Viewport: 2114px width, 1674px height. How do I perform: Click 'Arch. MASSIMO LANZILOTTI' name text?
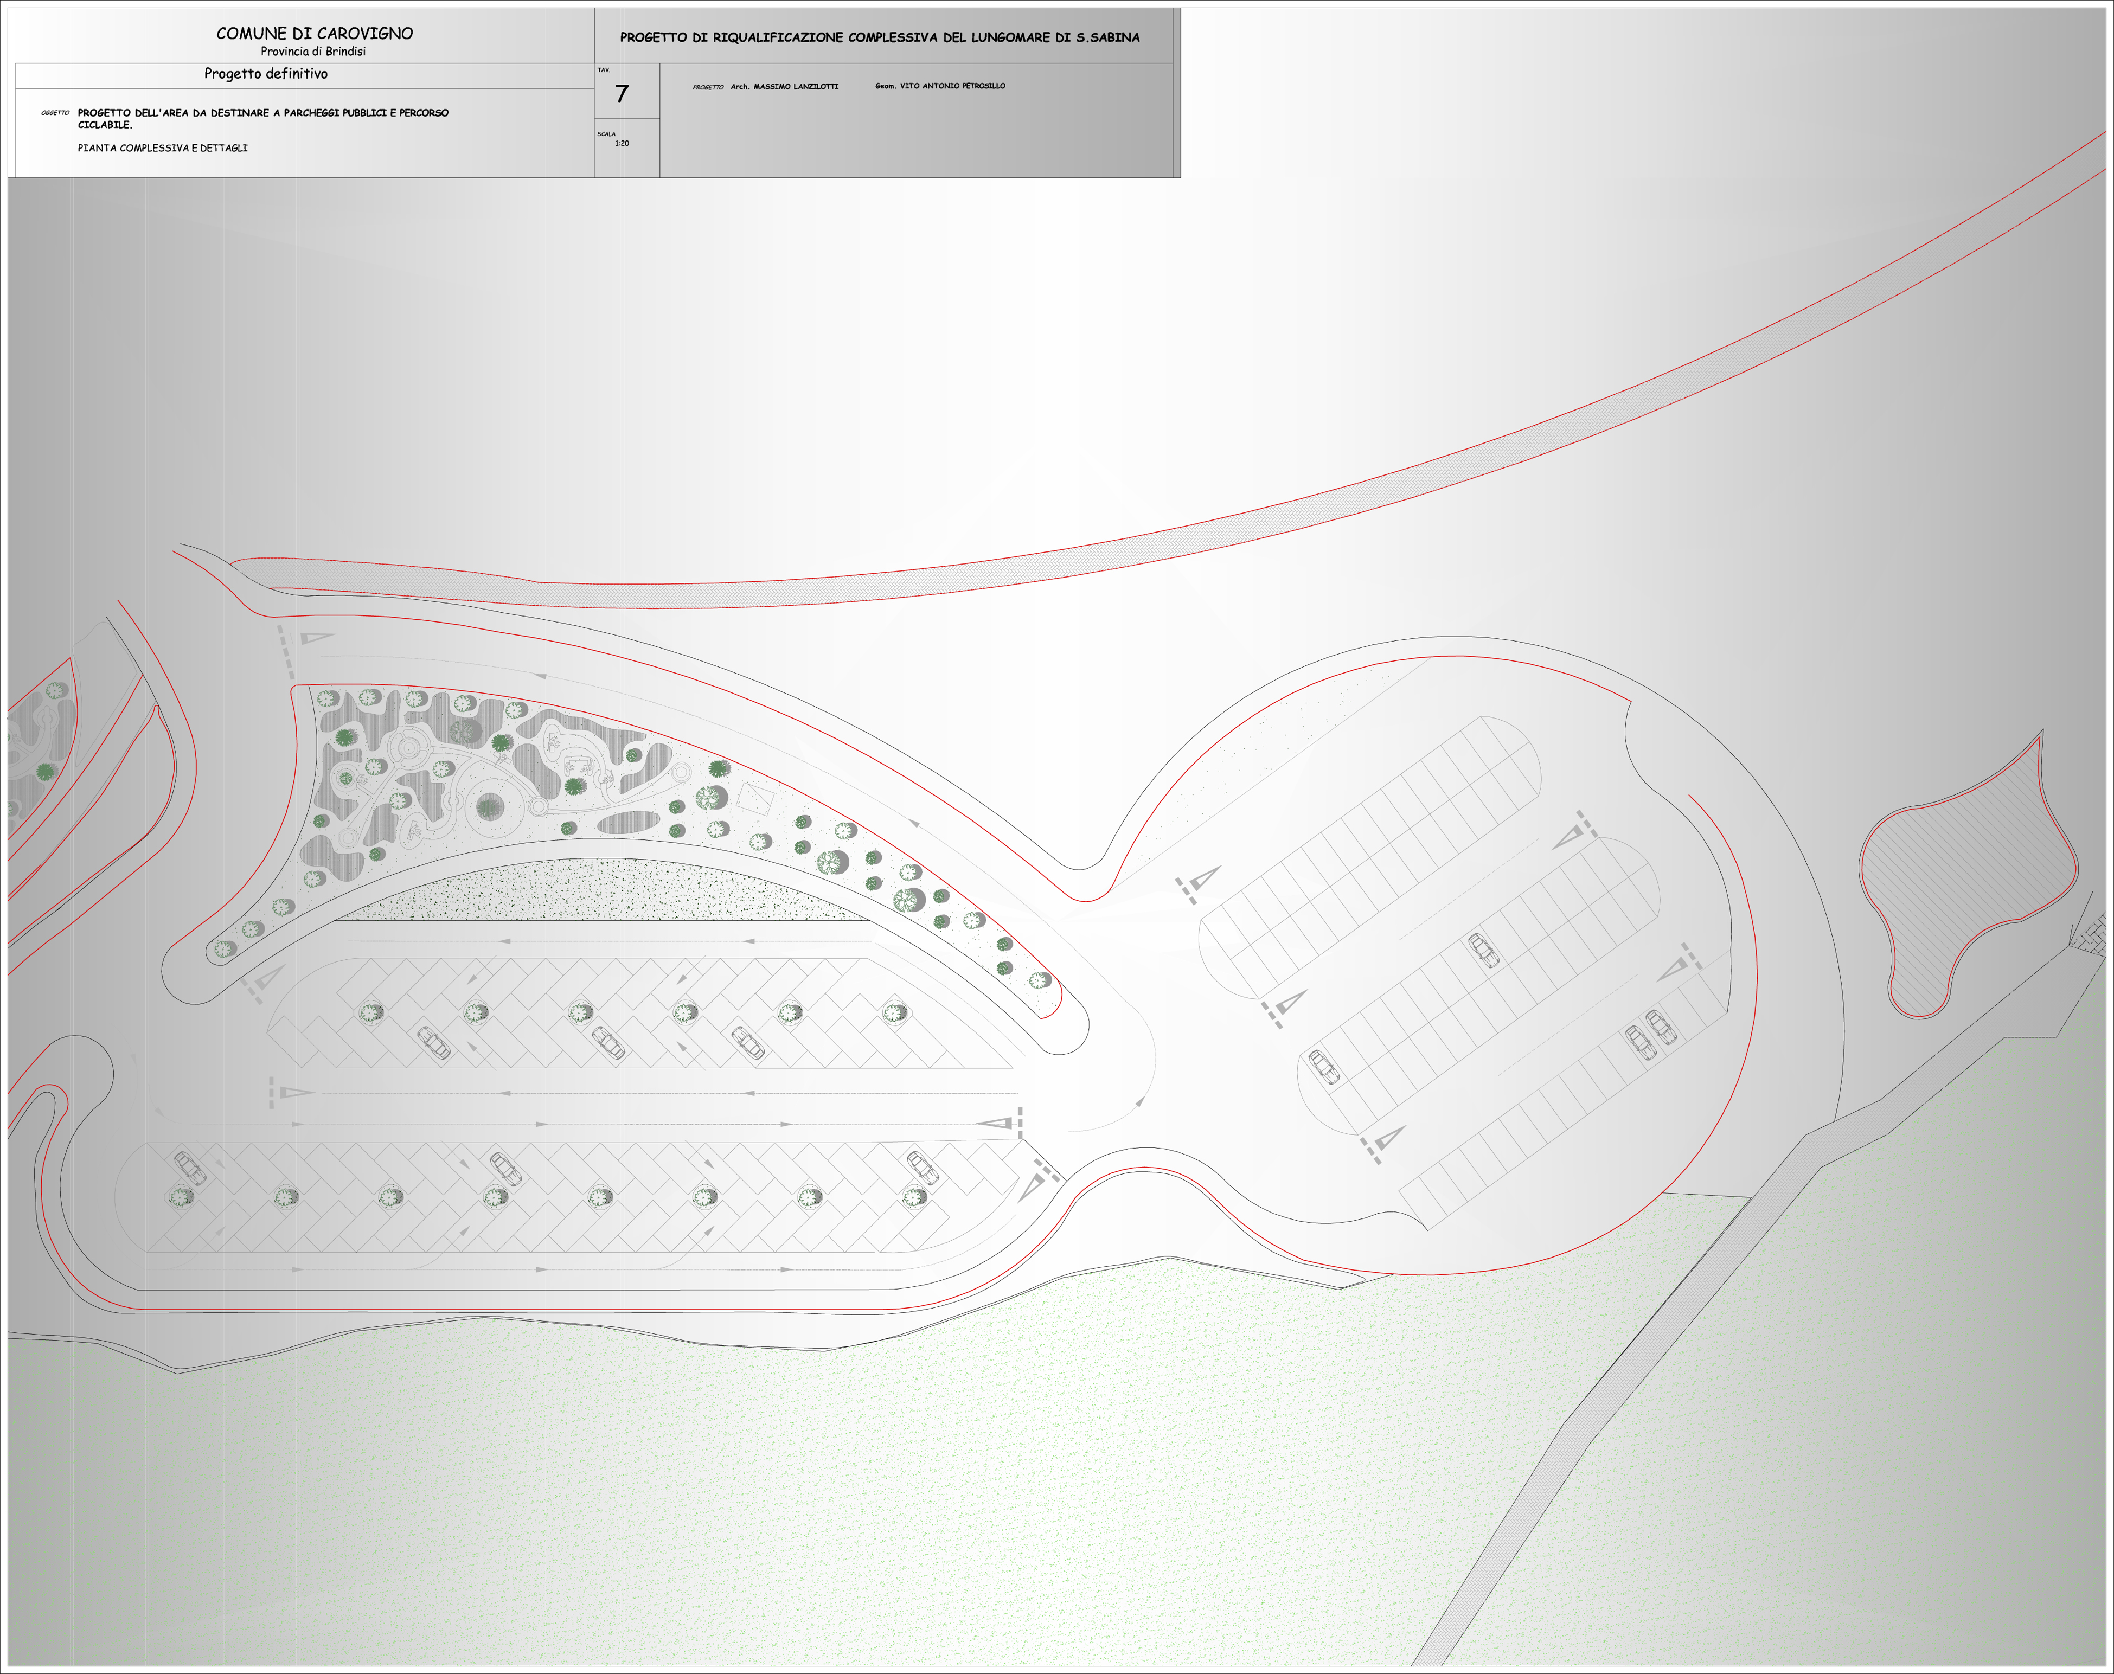[784, 86]
